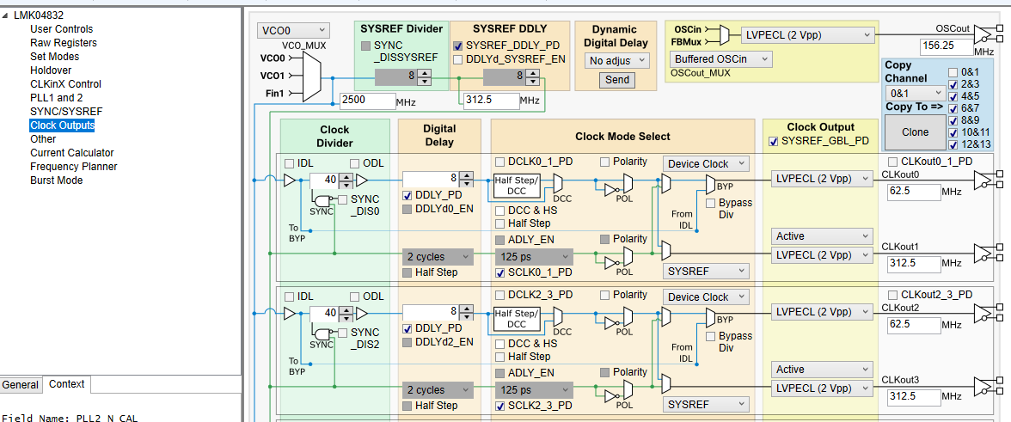Enable DCC & HS in the CLKout0 channel
This screenshot has width=1011, height=422.
point(500,211)
